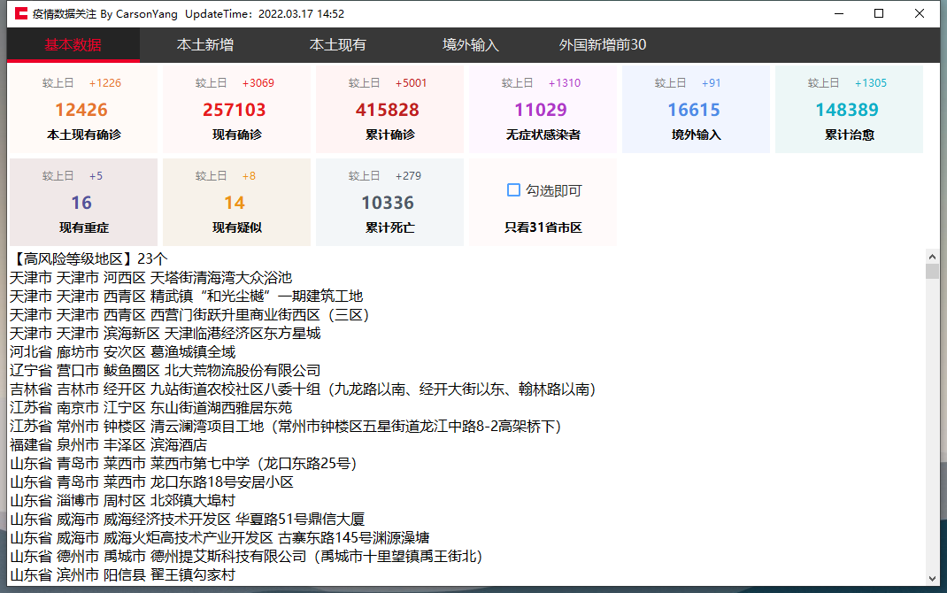The height and width of the screenshot is (593, 947).
Task: Select the 境外输入 card showing 16615
Action: point(695,110)
